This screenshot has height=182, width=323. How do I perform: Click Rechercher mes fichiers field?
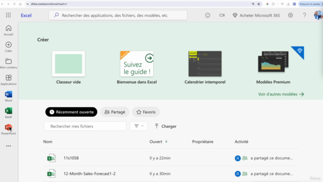[85, 126]
